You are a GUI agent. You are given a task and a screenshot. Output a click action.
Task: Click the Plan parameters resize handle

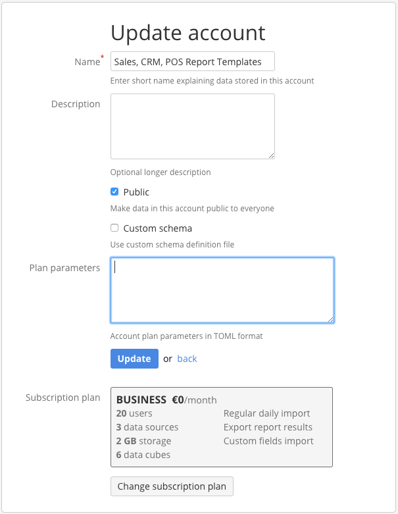coord(330,319)
